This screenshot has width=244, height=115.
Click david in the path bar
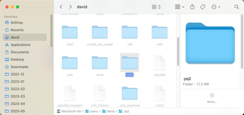109,111
